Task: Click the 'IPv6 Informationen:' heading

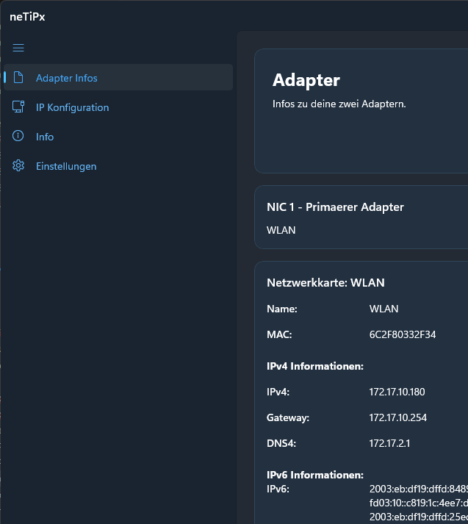Action: (x=315, y=475)
